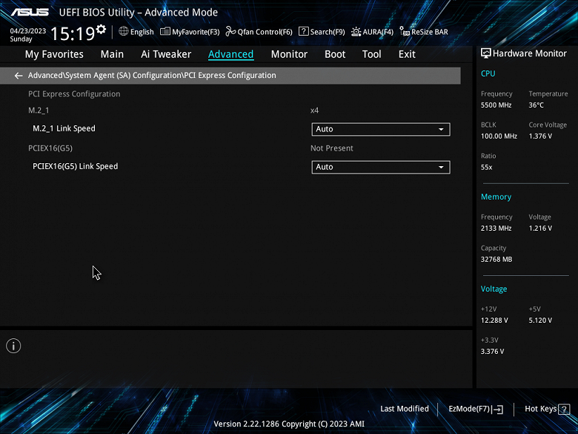Click the +5V 5.120 V reading
This screenshot has height=434, width=578.
click(x=540, y=320)
